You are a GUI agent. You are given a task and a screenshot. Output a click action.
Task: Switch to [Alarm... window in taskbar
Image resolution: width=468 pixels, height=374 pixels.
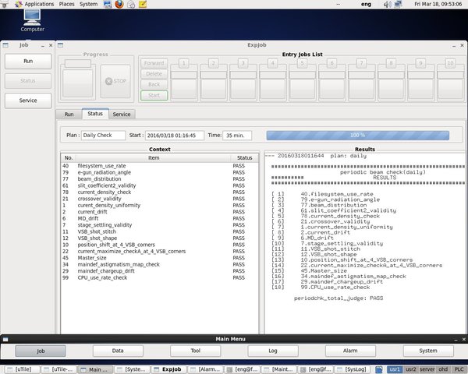pos(205,370)
